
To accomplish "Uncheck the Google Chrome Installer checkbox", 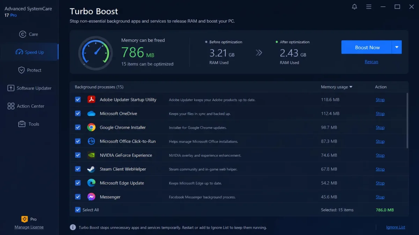I will tap(78, 127).
